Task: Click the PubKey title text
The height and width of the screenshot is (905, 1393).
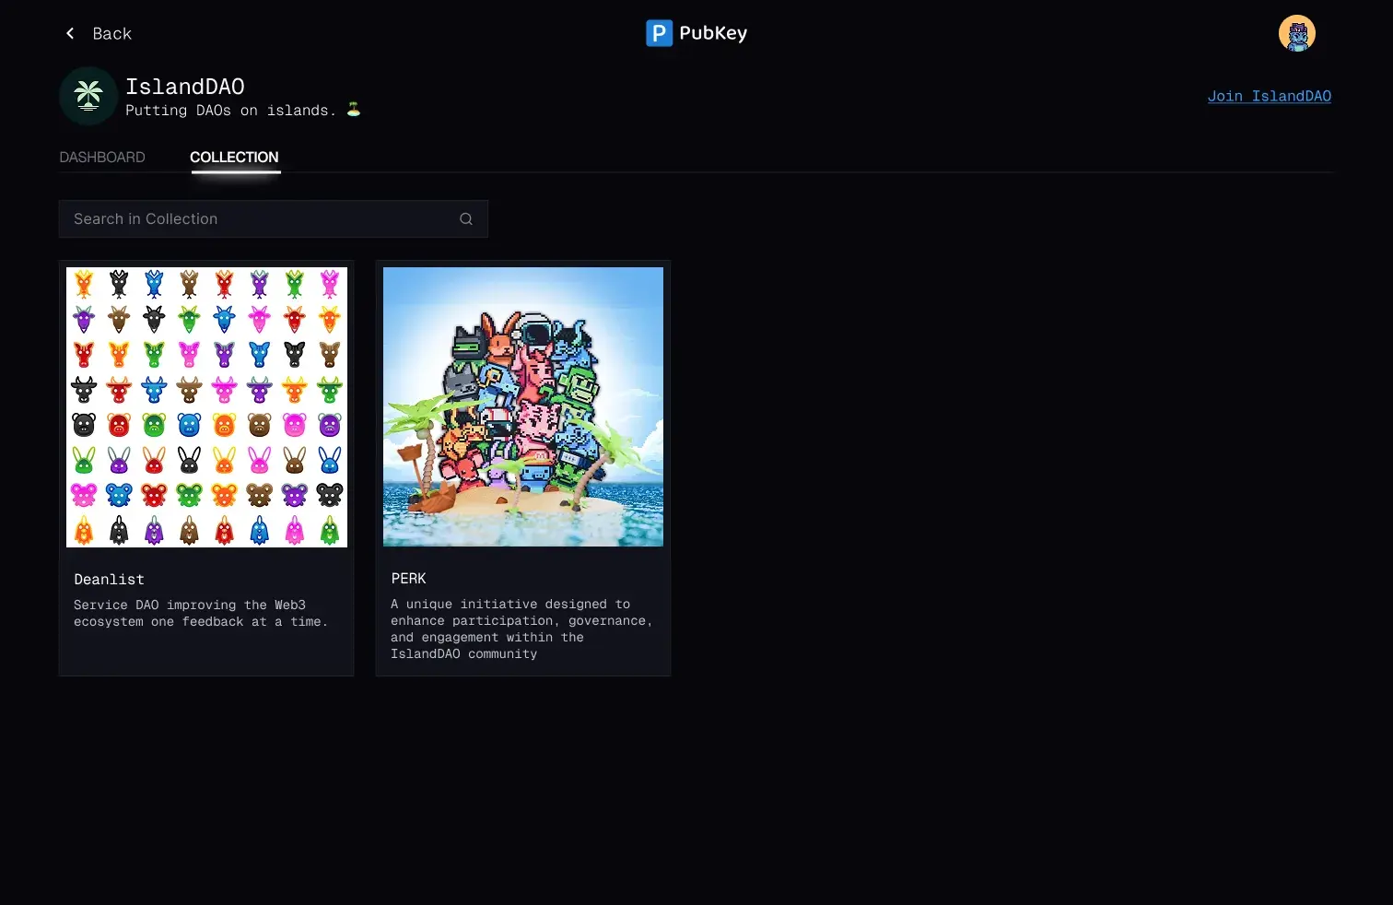Action: point(713,33)
